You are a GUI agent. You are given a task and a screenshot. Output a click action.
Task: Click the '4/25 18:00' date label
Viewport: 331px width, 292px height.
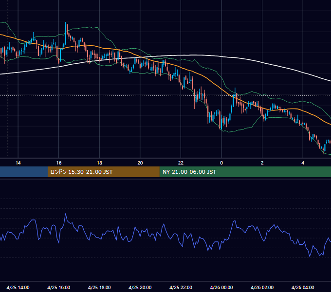pyautogui.click(x=99, y=287)
